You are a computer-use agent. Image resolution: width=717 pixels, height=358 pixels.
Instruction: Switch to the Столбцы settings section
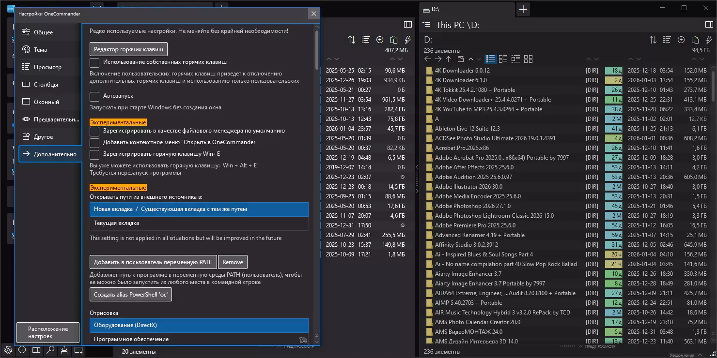click(x=46, y=85)
